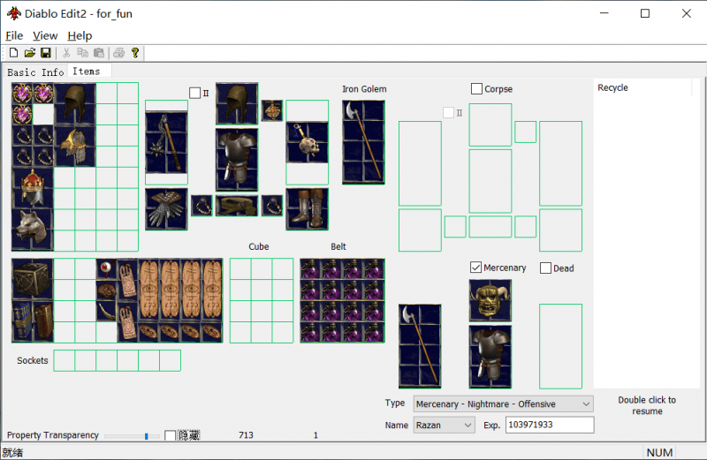This screenshot has width=707, height=460.
Task: Open the Help menu
Action: 80,35
